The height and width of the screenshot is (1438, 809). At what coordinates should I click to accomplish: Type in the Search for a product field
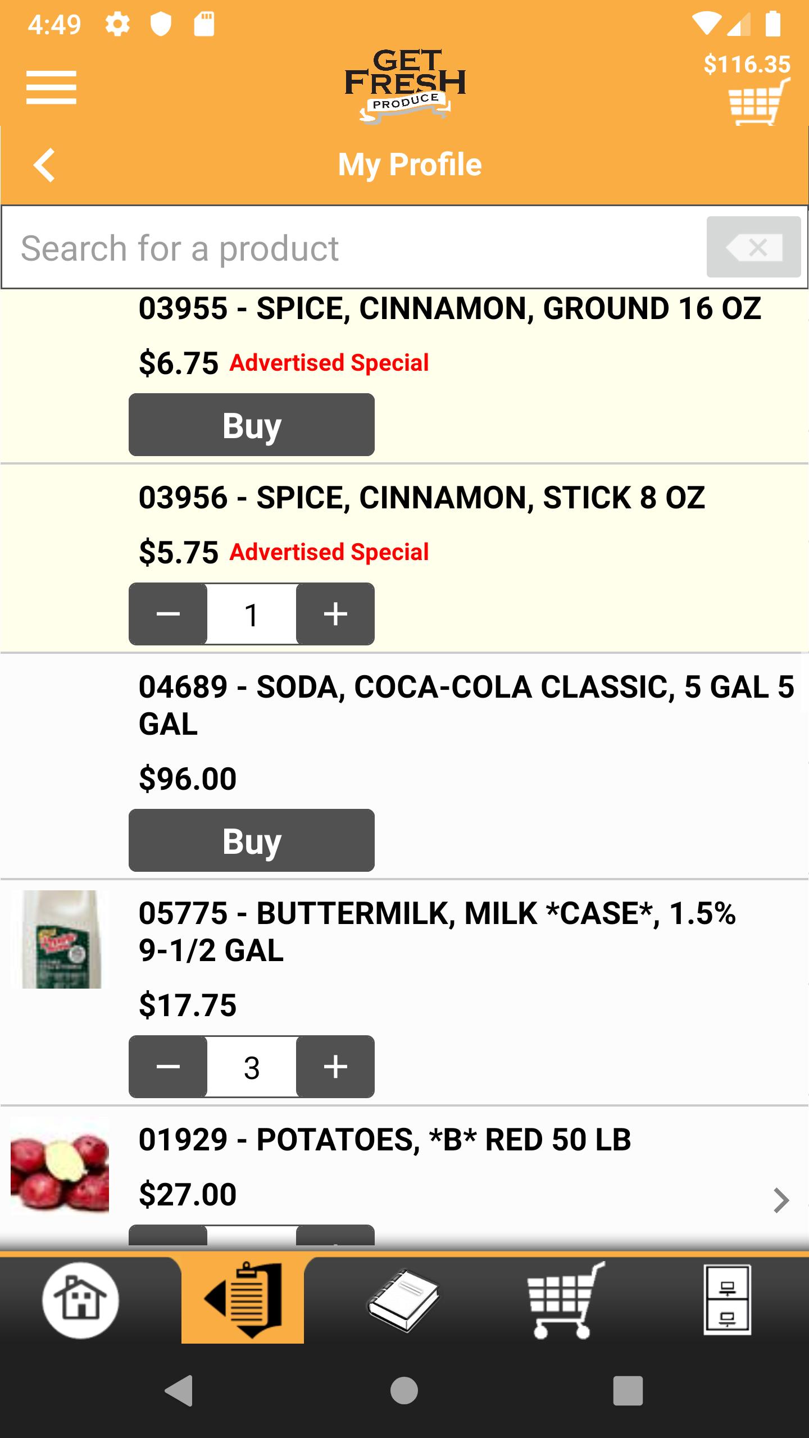click(x=354, y=248)
